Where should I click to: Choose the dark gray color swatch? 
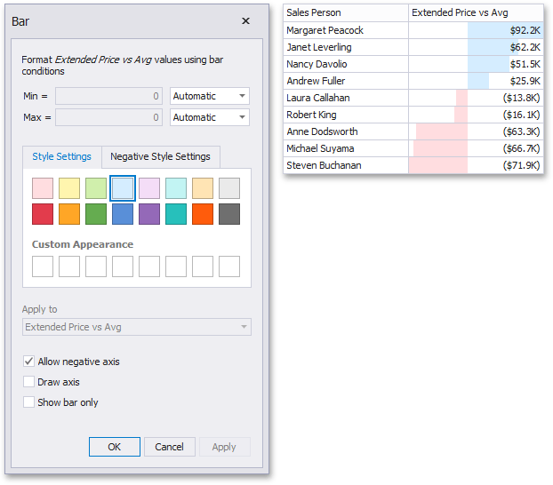coord(229,214)
